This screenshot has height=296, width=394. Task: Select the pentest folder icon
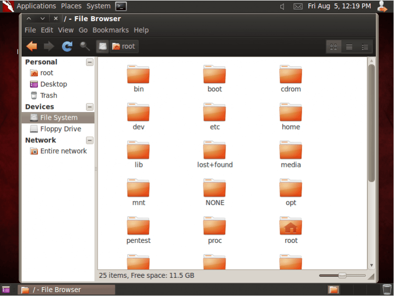(138, 226)
